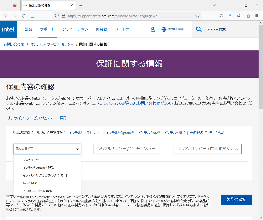Image resolution: width=263 pixels, height=220 pixels.
Task: Open the Firefox application menu
Action: point(257,16)
